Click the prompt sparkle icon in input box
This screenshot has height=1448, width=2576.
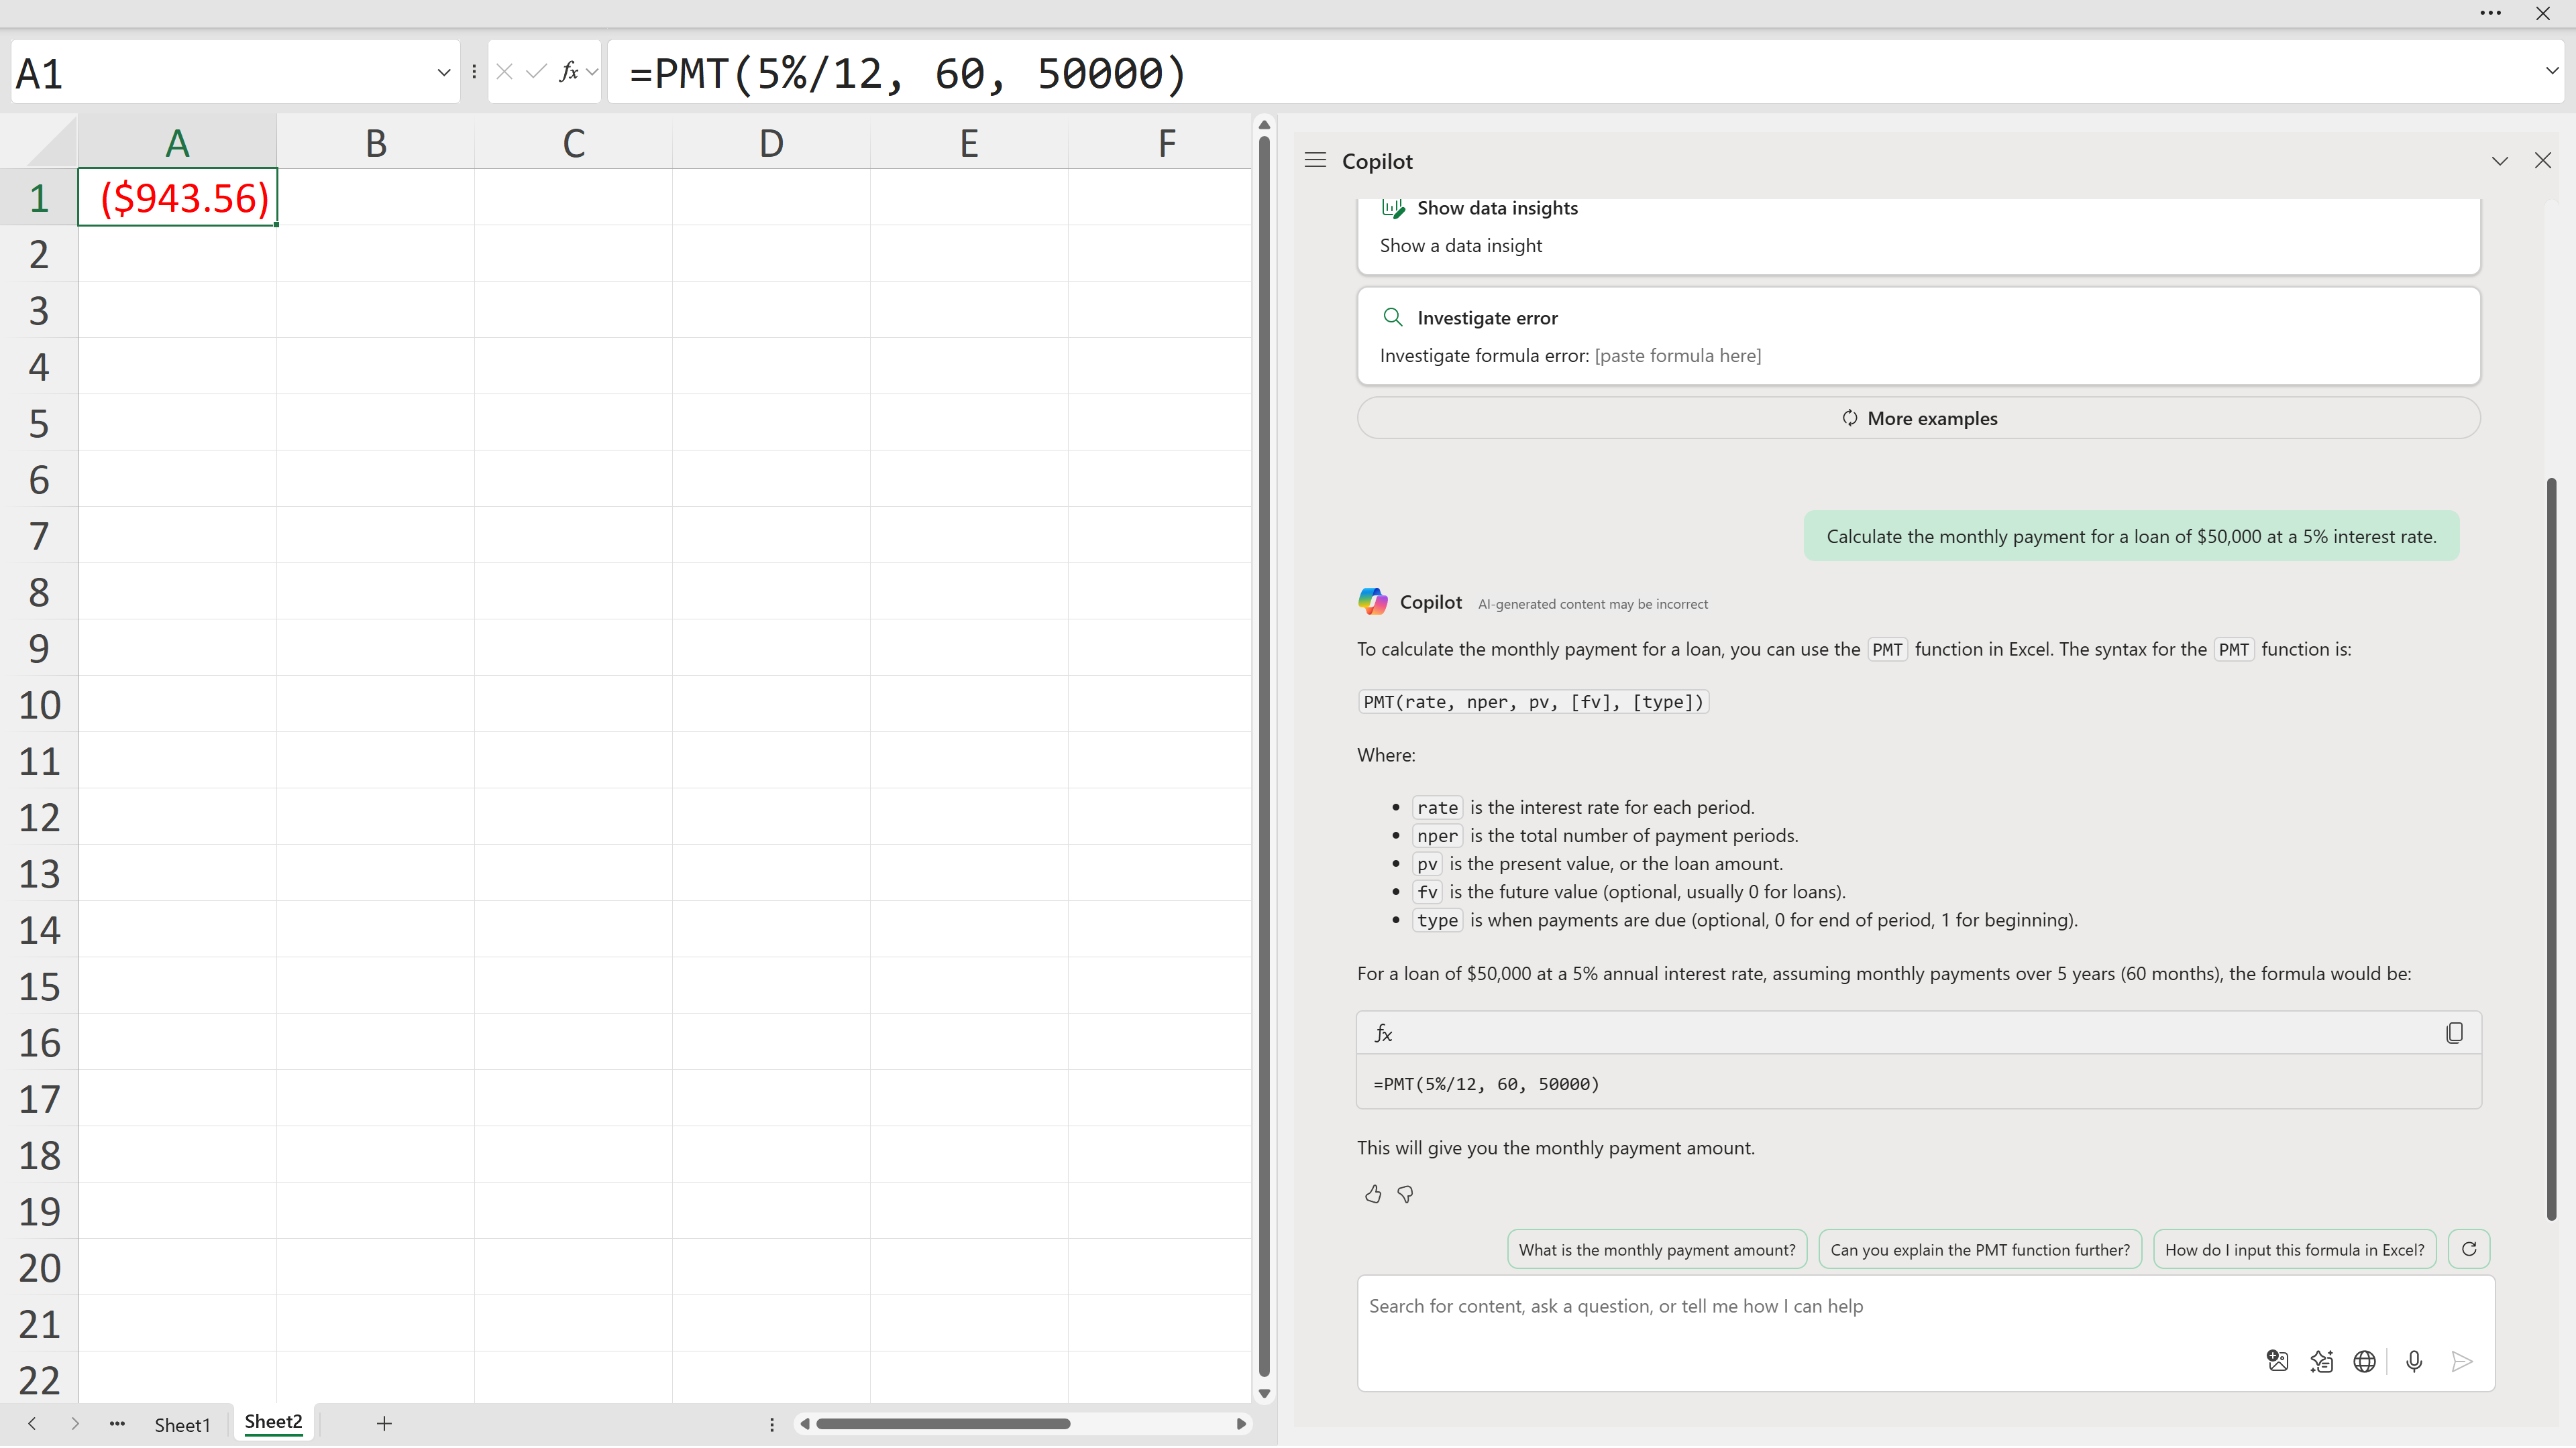point(2321,1362)
